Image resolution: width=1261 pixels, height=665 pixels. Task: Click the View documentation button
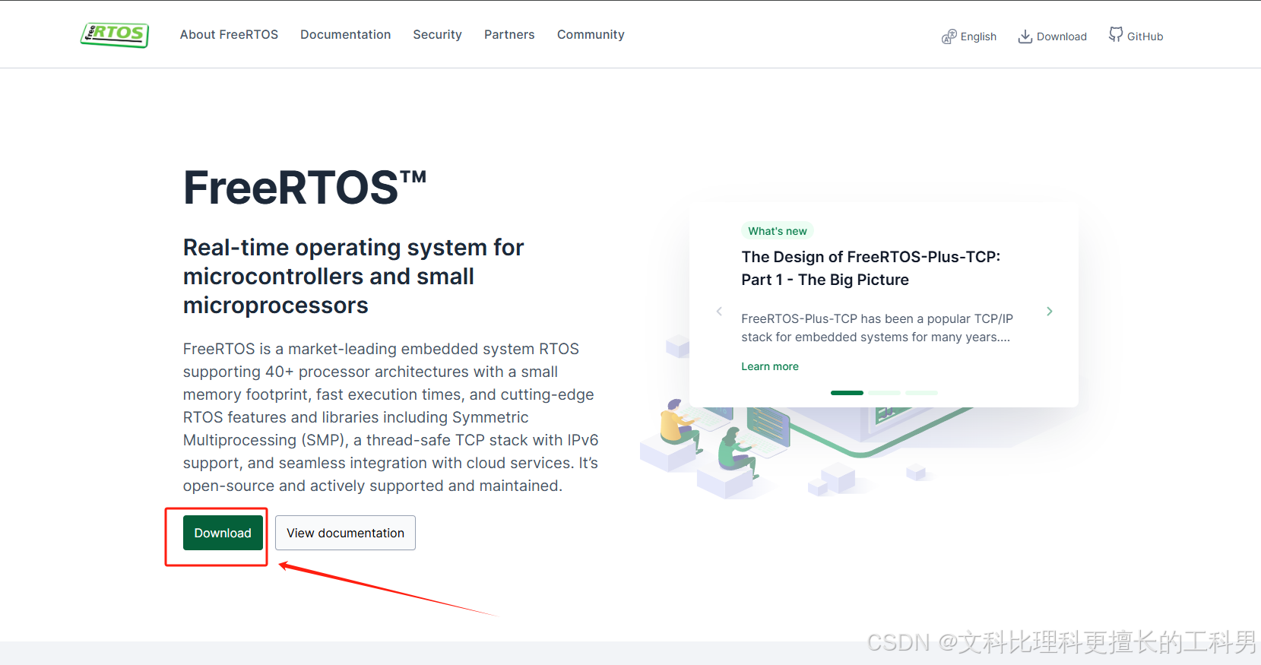pyautogui.click(x=345, y=533)
